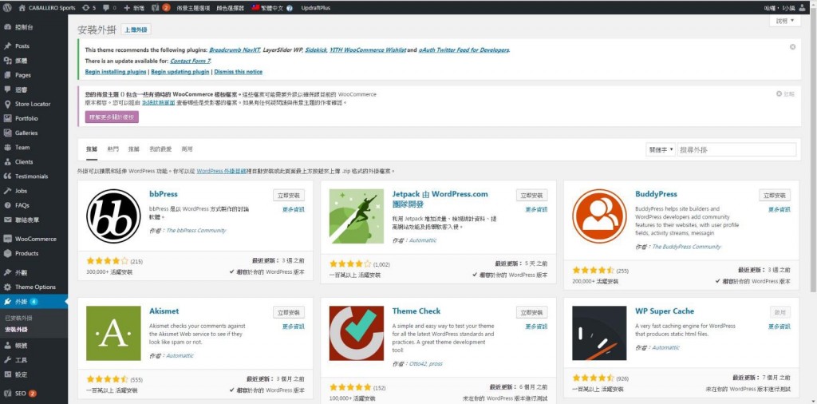The image size is (817, 404).
Task: Dismiss WooCommerce template notice
Action: point(785,94)
